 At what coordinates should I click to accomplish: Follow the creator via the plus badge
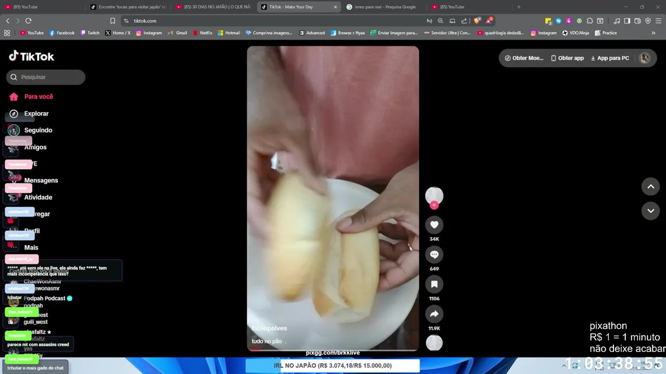pyautogui.click(x=434, y=205)
